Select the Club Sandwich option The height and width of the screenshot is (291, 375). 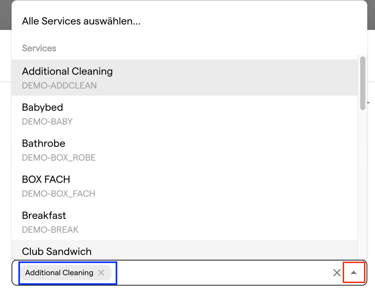pos(184,250)
